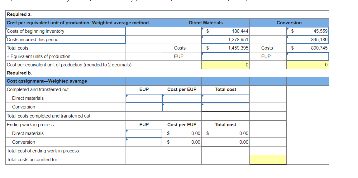The width and height of the screenshot is (358, 178).
Task: Click 'Cost per equivalent unit of production (rounded to 2 decimals)' label
Action: click(69, 65)
